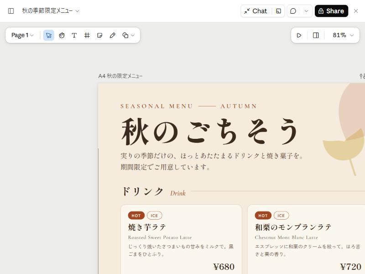Toggle the left sidebar panel icon

coord(11,11)
